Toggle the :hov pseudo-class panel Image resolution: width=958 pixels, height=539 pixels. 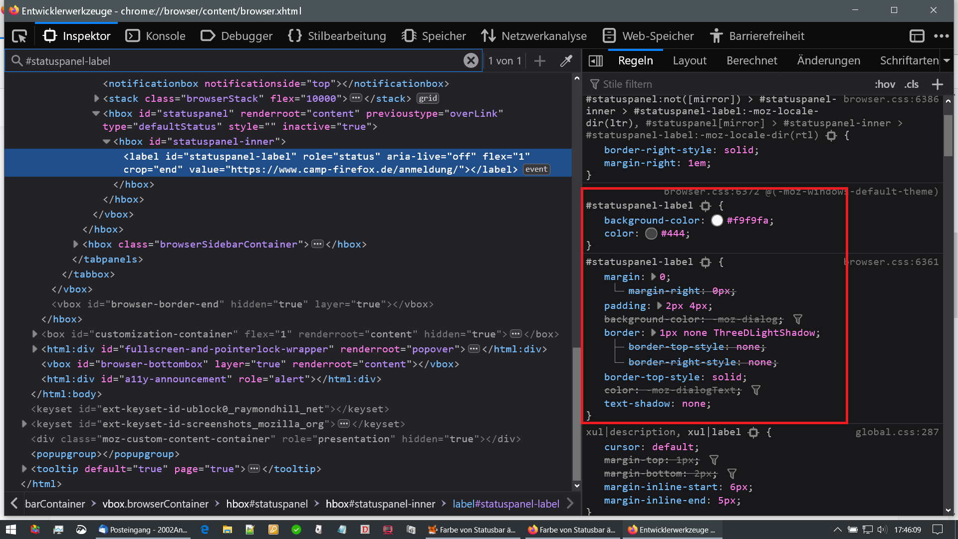click(x=885, y=84)
